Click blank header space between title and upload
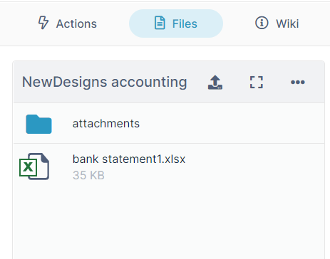Viewport: 330px width, 259px height. coord(197,83)
